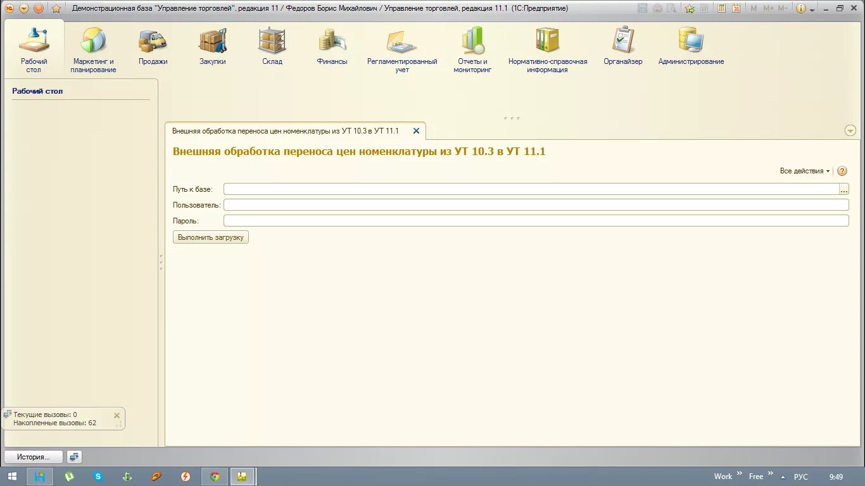Viewport: 865px width, 486px height.
Task: Click the Рабочий стол panel heading
Action: click(37, 91)
